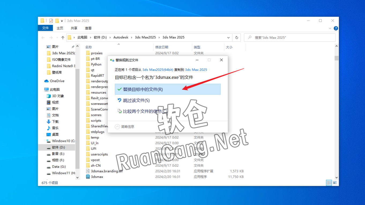Switch to details view in status bar

pos(329,183)
